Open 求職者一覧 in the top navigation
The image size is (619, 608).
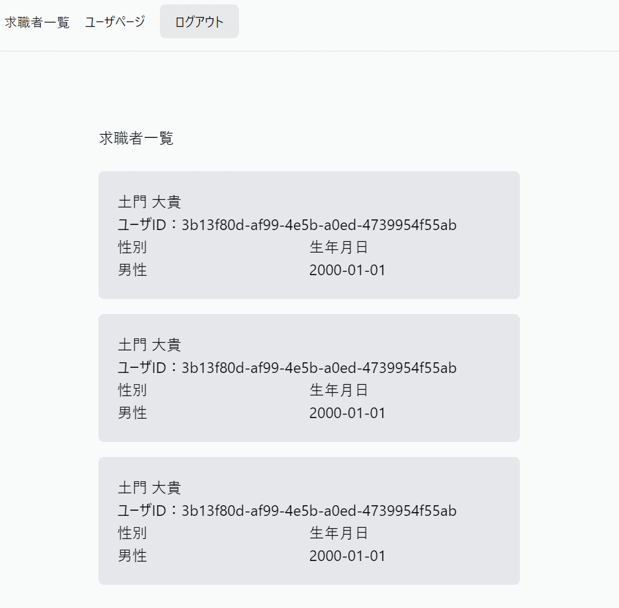pos(37,22)
